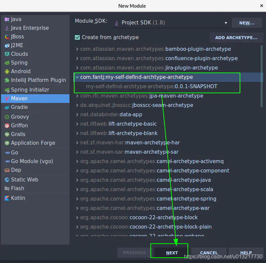This screenshot has width=266, height=263.
Task: Select cocoon-22-archetype-block-plain entry
Action: pyautogui.click(x=168, y=227)
